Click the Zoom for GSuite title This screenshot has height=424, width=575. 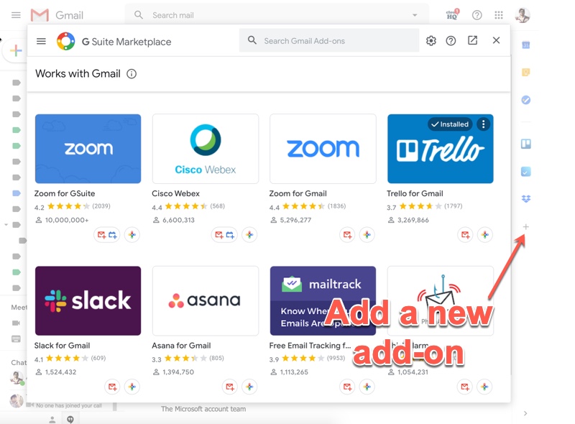65,193
